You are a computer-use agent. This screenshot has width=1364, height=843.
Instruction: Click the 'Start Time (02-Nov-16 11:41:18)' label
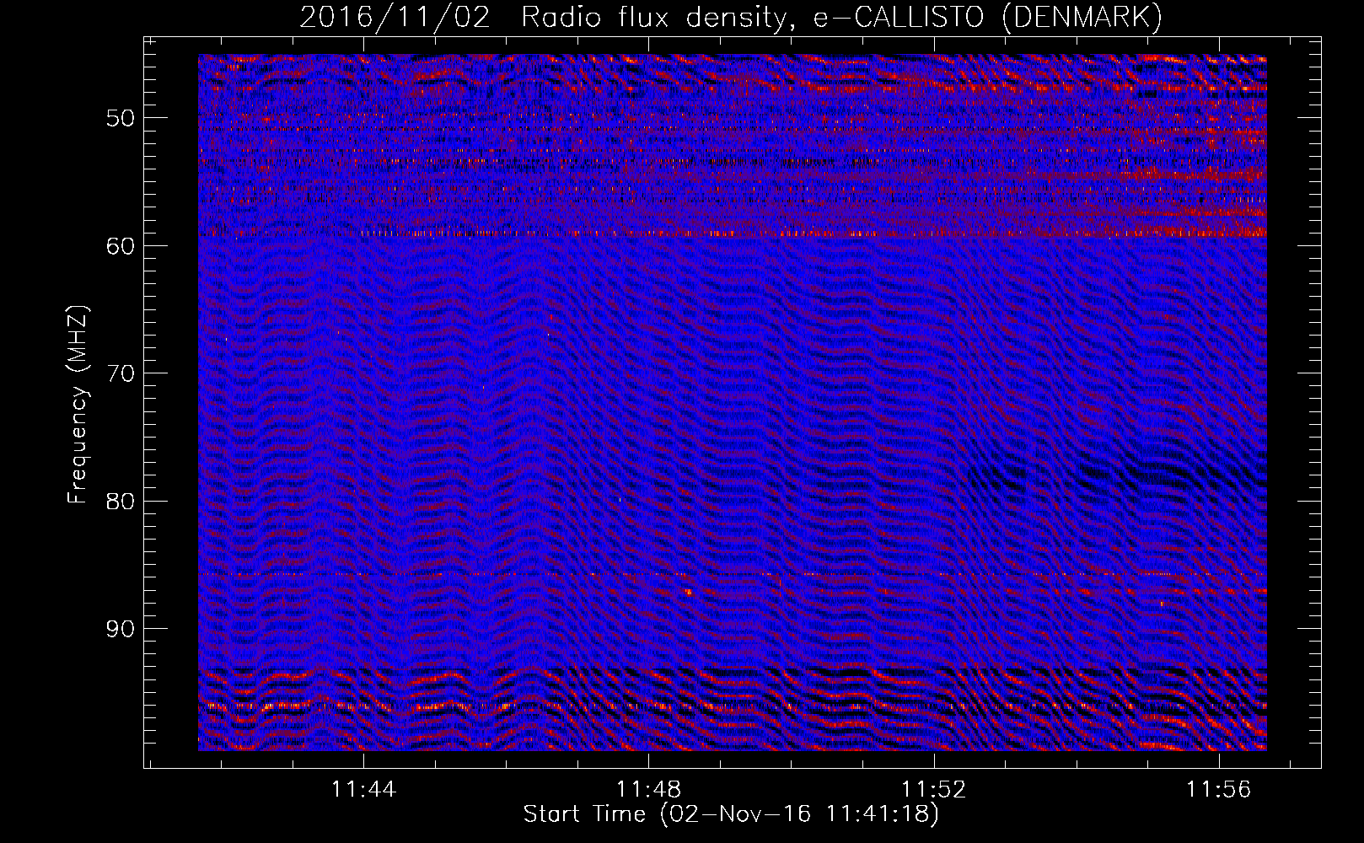731,814
